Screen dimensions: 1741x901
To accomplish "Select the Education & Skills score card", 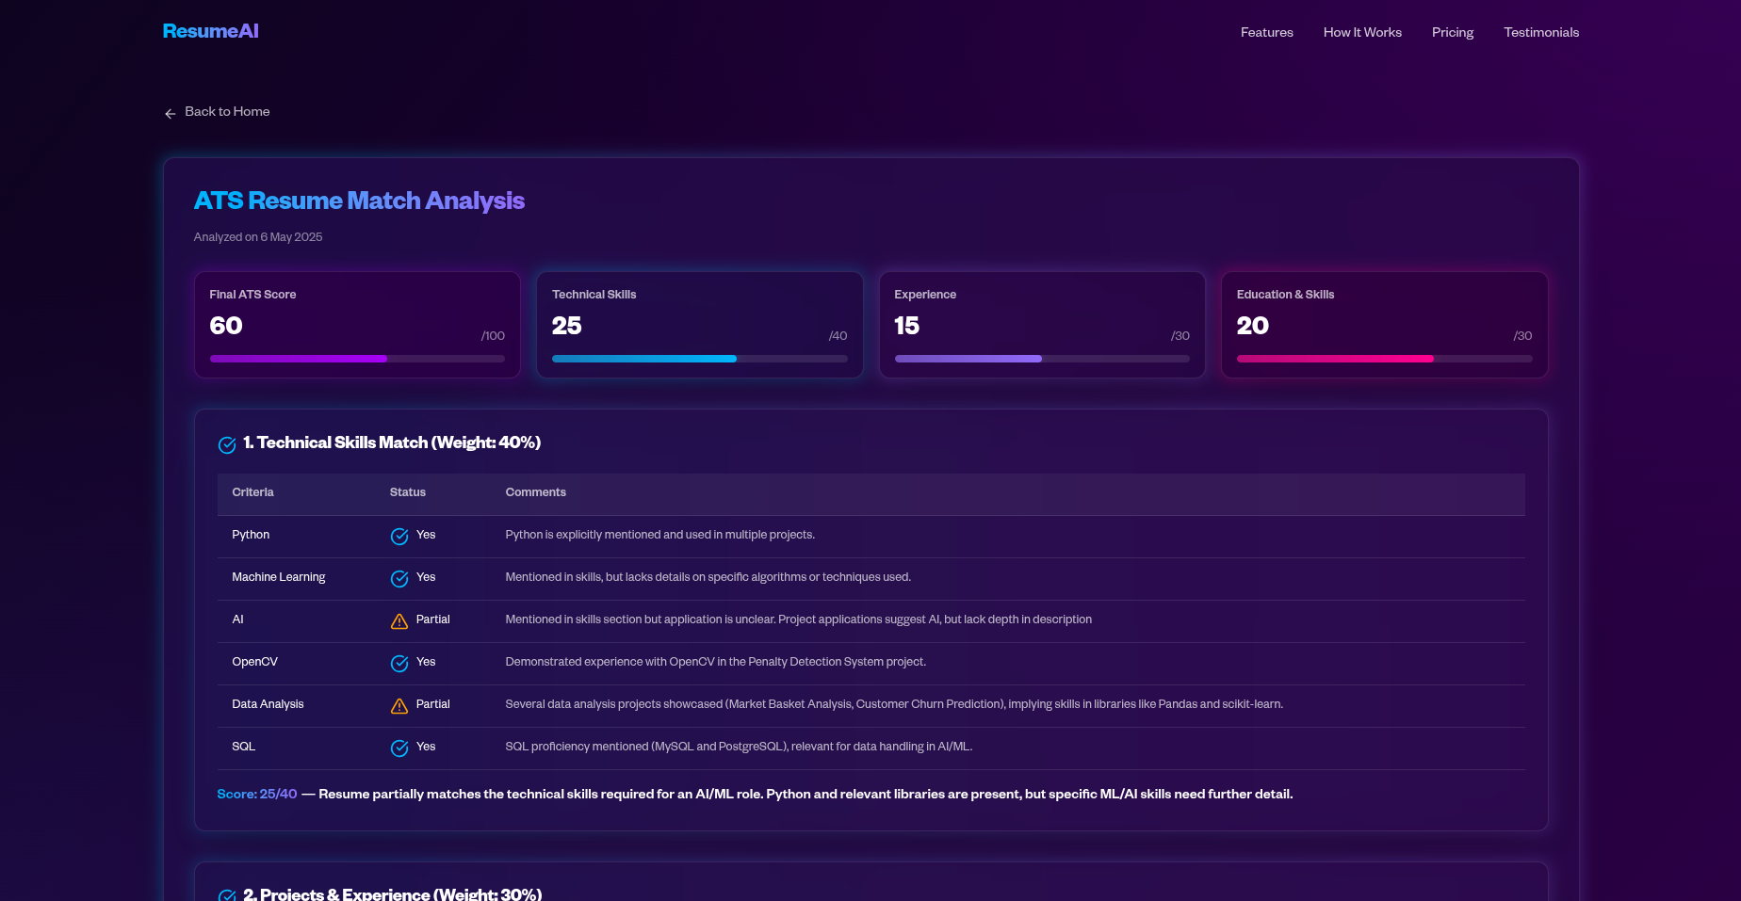I will pyautogui.click(x=1383, y=325).
